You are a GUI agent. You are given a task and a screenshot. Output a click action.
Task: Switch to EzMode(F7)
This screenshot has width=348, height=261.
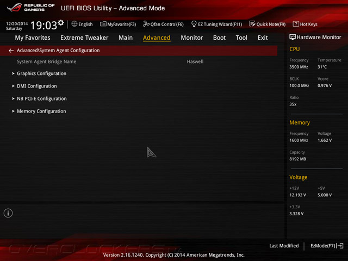click(323, 246)
